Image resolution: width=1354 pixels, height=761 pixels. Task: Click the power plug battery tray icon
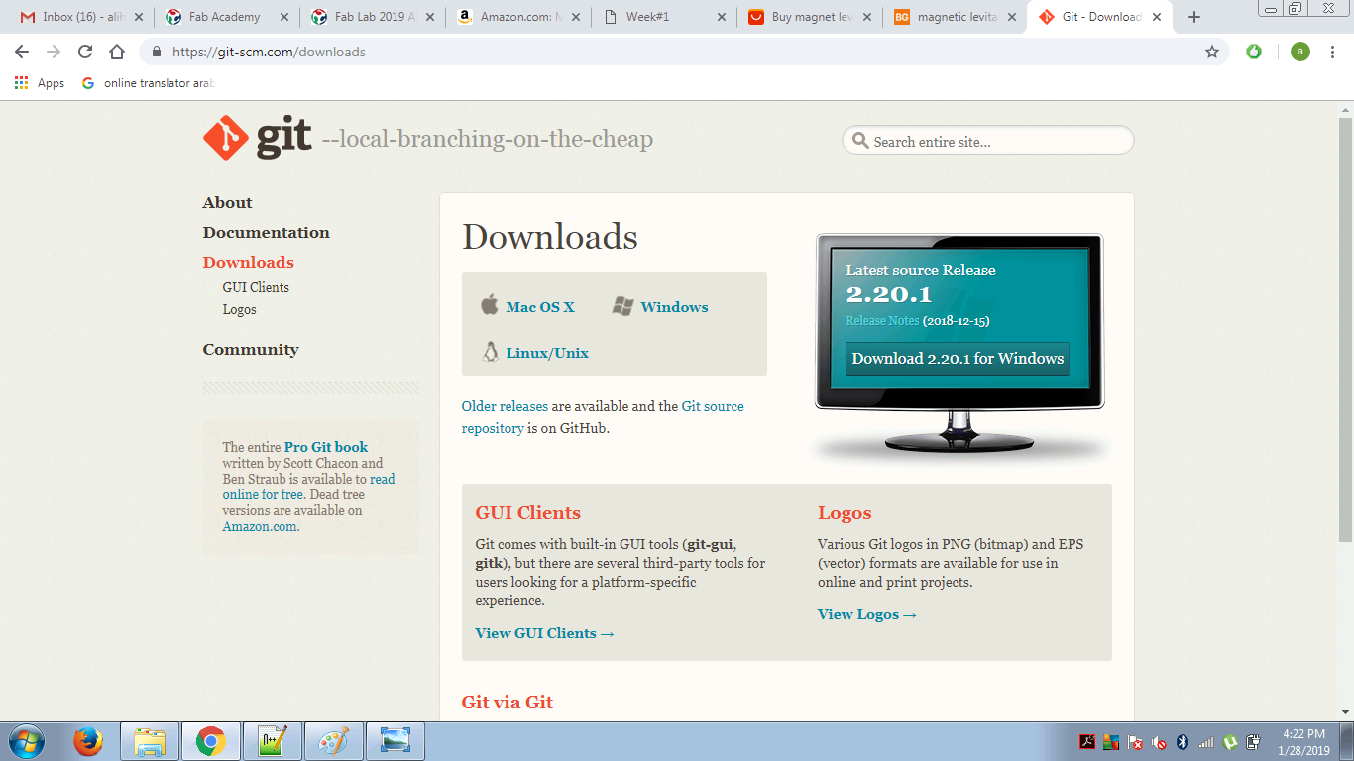pyautogui.click(x=1254, y=741)
